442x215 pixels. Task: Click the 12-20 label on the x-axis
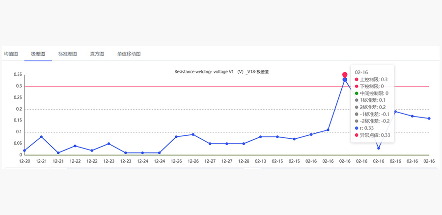tap(25, 161)
